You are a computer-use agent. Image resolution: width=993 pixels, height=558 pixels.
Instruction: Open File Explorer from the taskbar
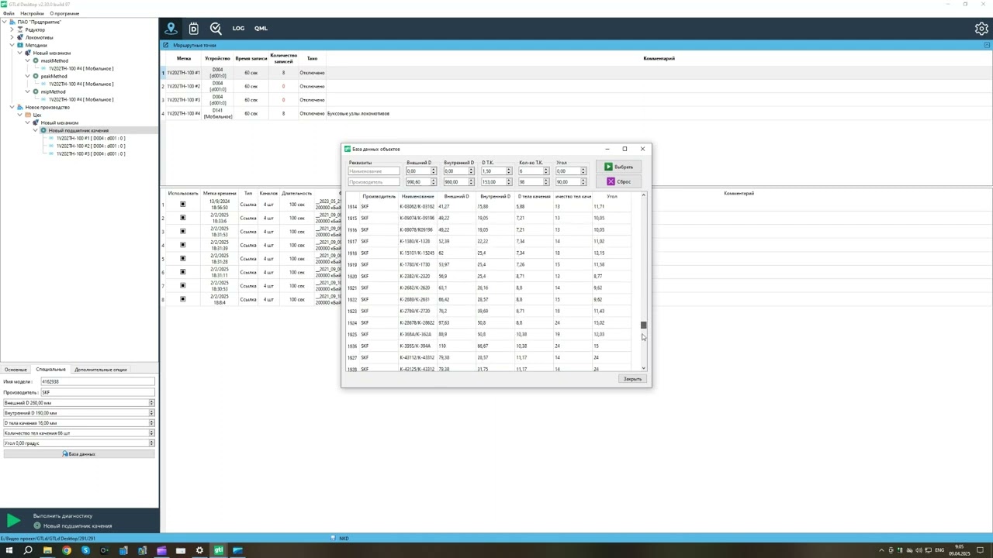pos(47,550)
